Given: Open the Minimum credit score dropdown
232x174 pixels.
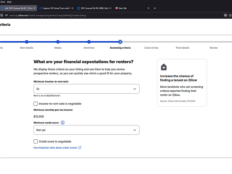Looking at the screenshot, I should 86,130.
